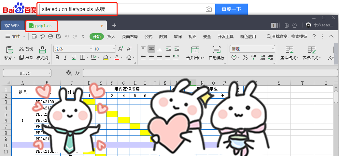Viewport: 339px width, 156px height.
Task: Switch to the 插入 ribbon tab
Action: coord(111,36)
